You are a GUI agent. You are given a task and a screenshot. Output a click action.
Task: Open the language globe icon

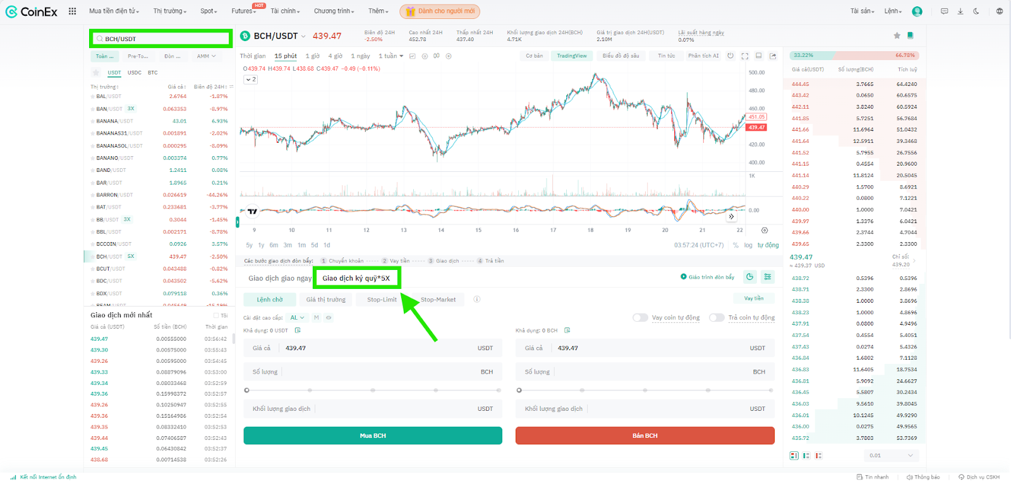[1000, 11]
